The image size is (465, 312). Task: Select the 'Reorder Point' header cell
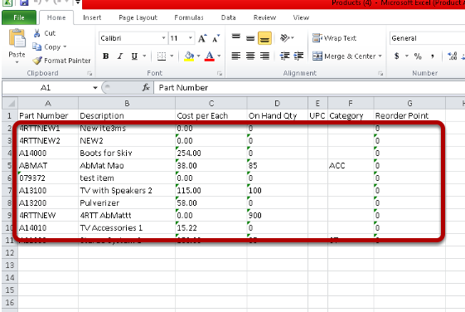pos(409,115)
